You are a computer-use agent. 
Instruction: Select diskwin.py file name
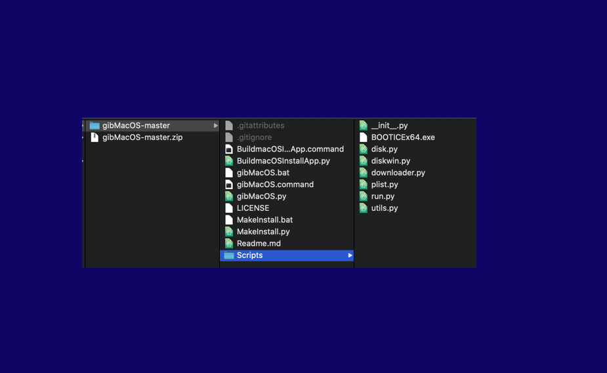point(390,161)
